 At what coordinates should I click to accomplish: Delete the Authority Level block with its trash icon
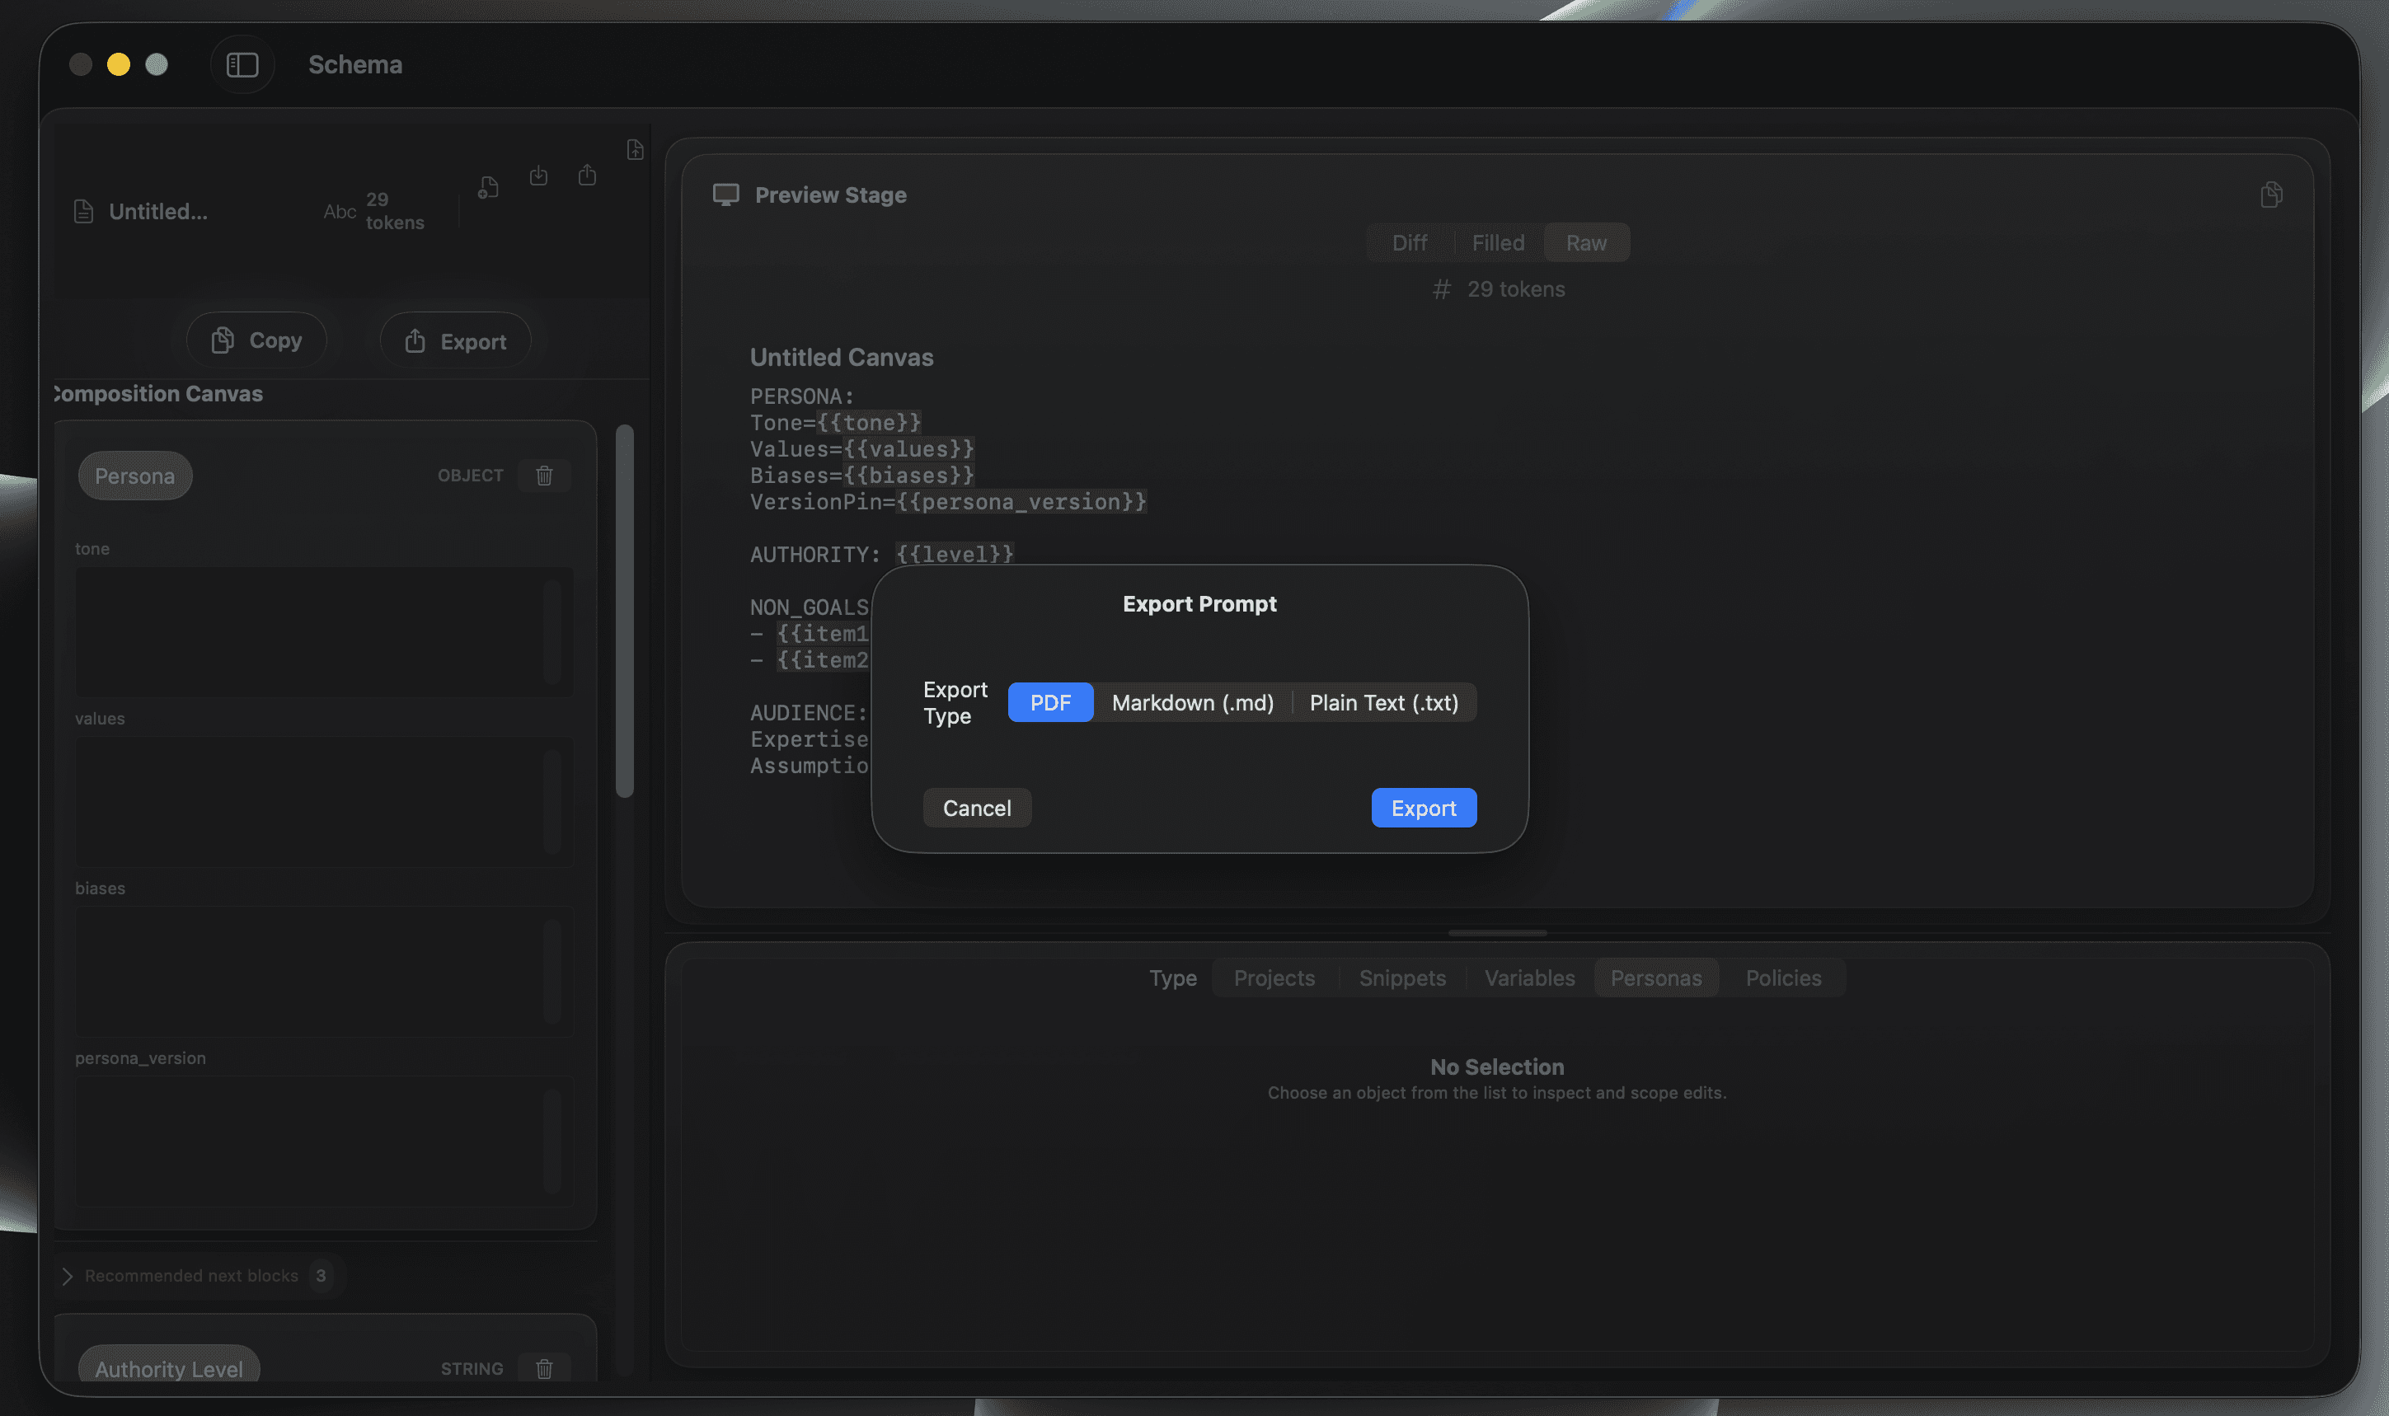point(545,1368)
